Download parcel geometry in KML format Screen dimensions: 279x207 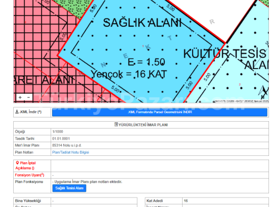(x=160, y=112)
